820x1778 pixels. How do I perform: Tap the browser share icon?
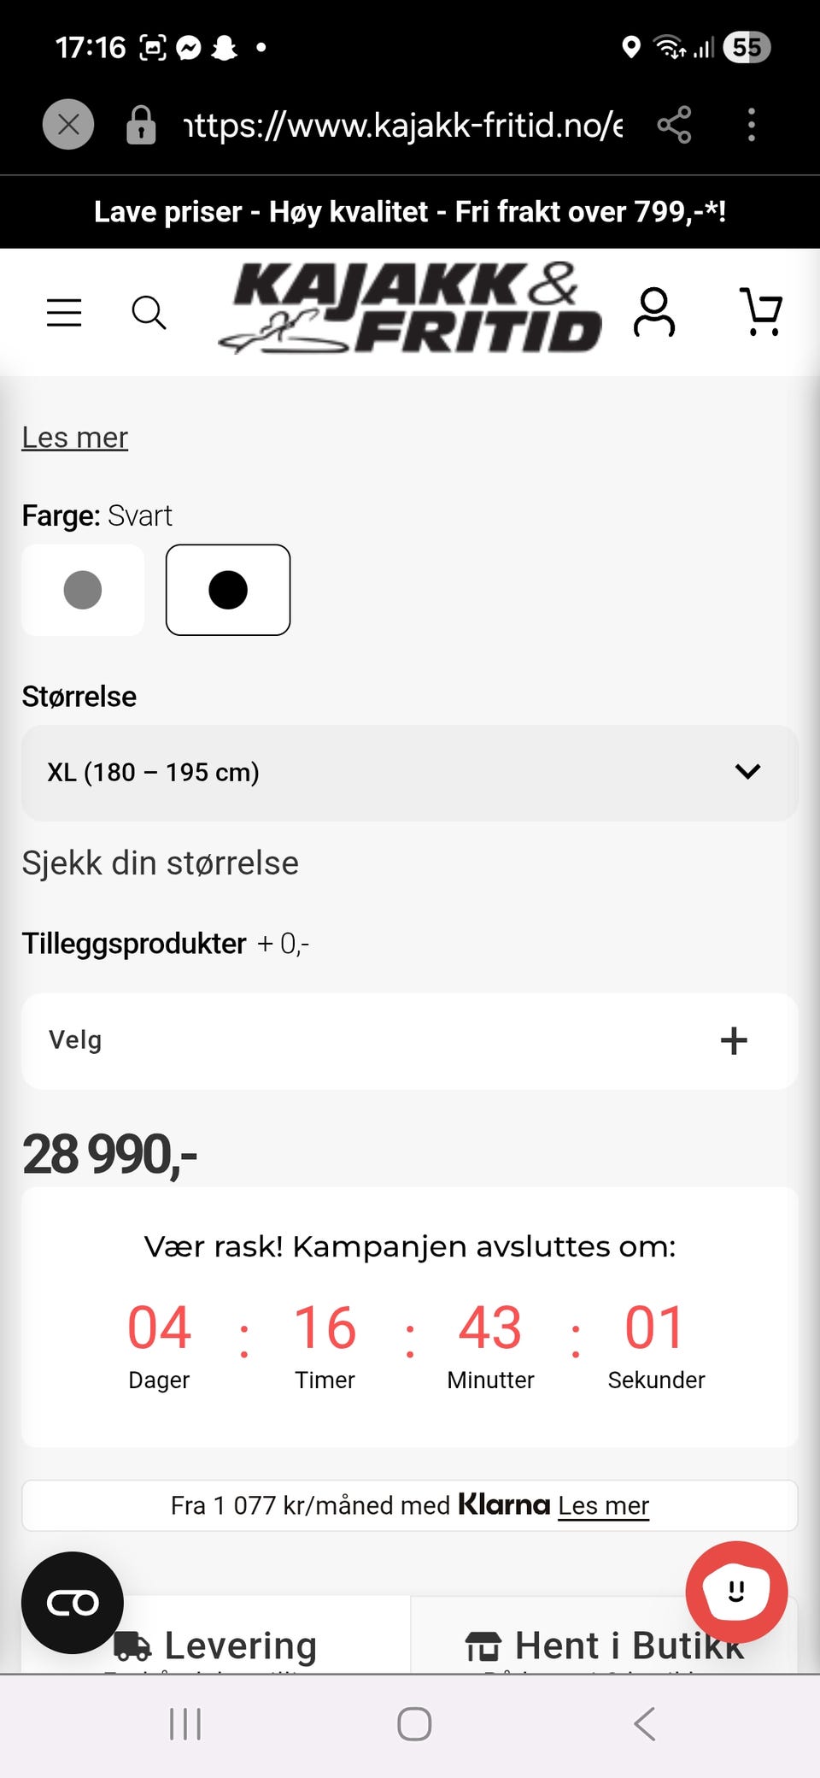click(x=674, y=125)
